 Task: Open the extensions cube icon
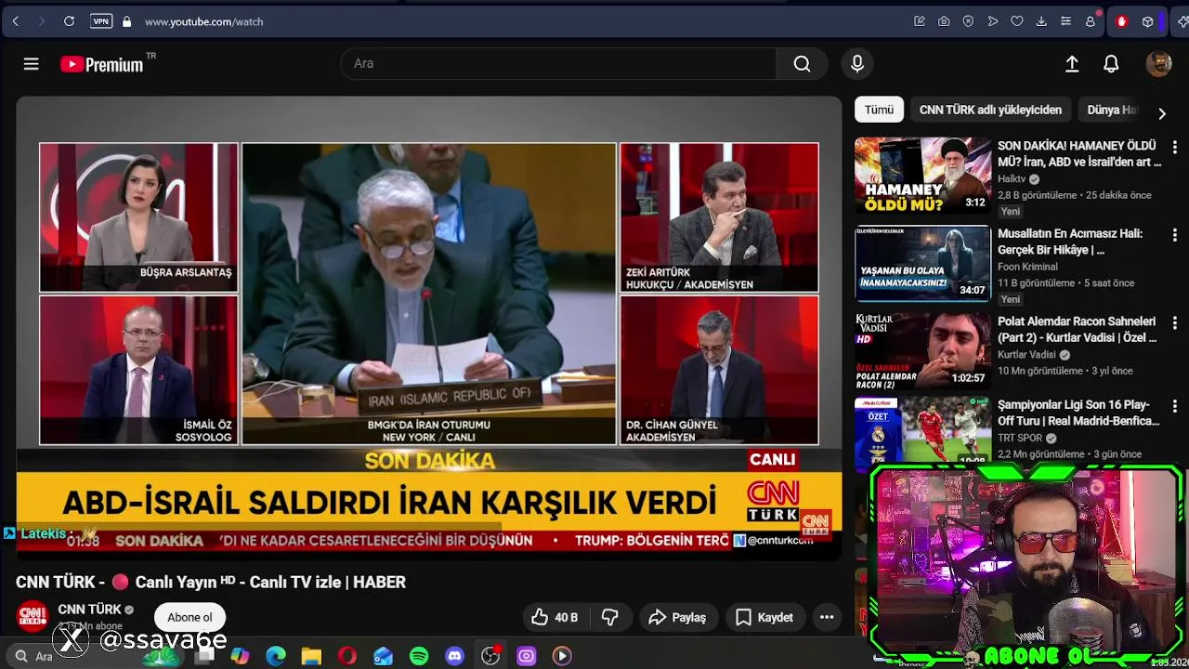pyautogui.click(x=1148, y=21)
